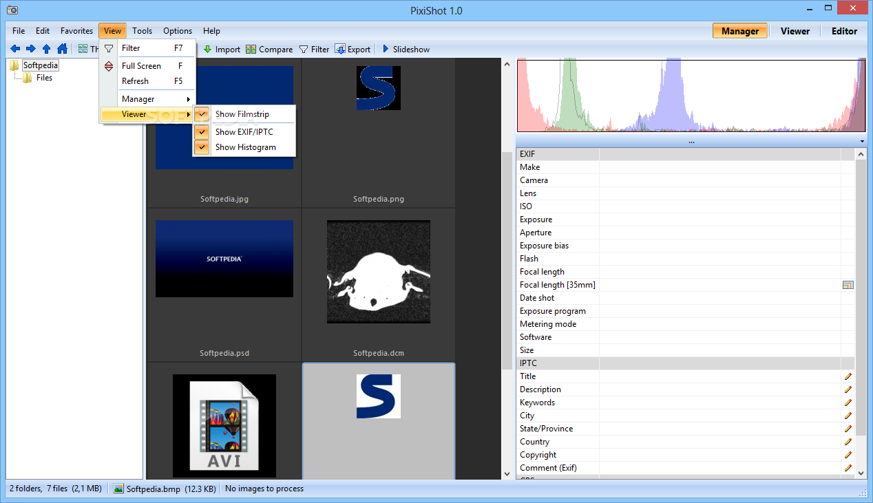Open the home folder icon
Viewport: 873px width, 503px height.
(x=62, y=49)
